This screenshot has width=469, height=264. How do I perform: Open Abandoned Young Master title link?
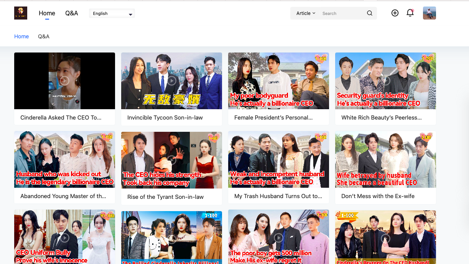click(63, 196)
